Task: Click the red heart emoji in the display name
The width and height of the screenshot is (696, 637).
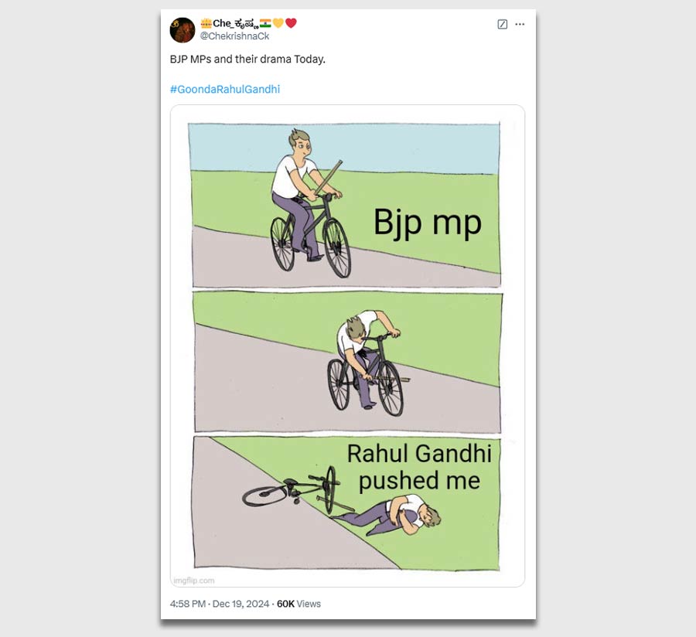Action: (292, 23)
